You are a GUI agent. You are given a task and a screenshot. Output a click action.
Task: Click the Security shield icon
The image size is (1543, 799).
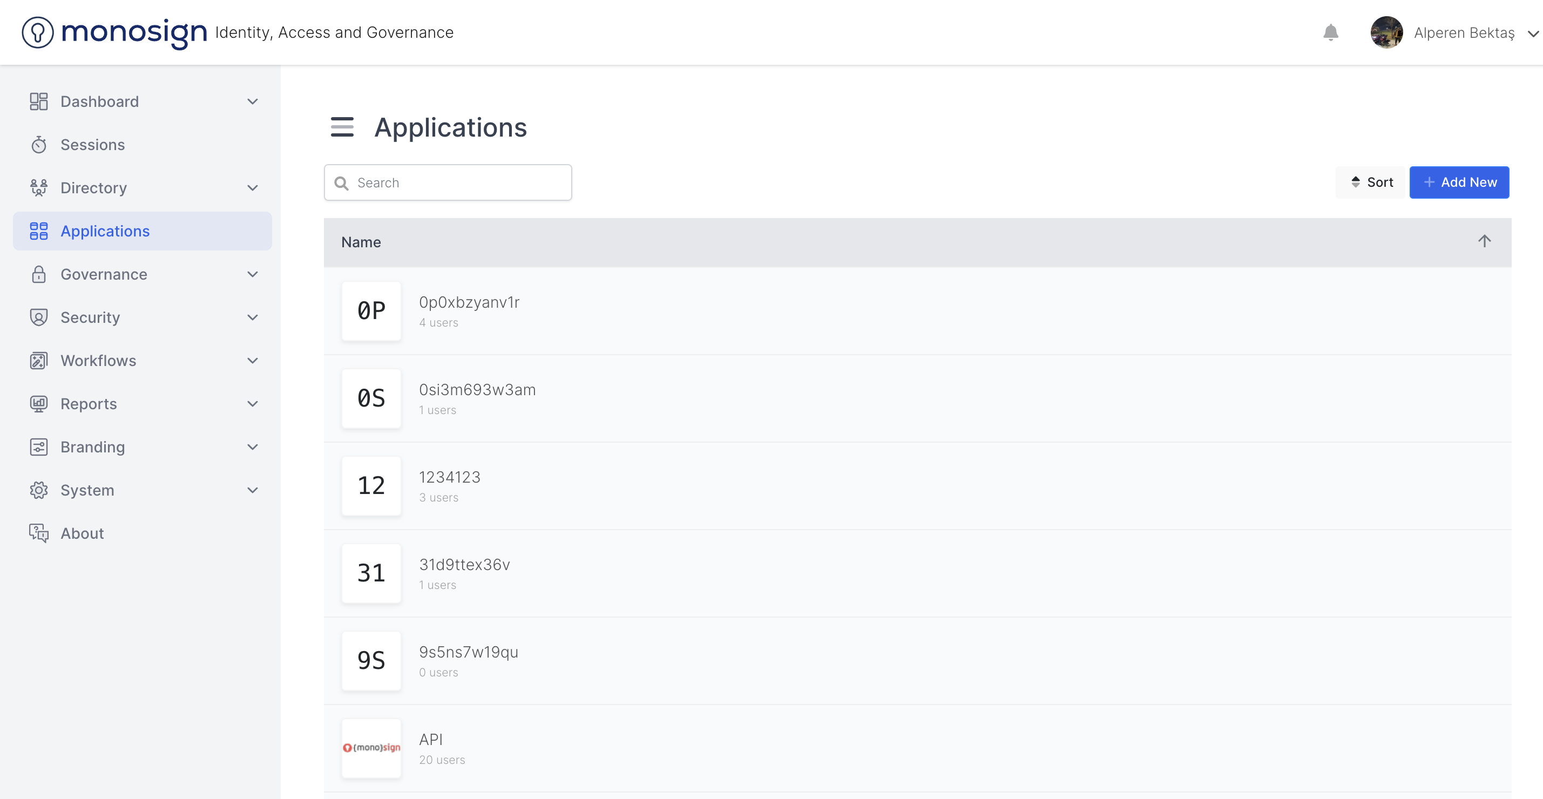tap(39, 317)
